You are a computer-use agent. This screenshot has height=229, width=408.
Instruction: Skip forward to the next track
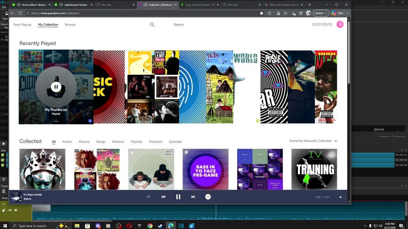(x=193, y=197)
